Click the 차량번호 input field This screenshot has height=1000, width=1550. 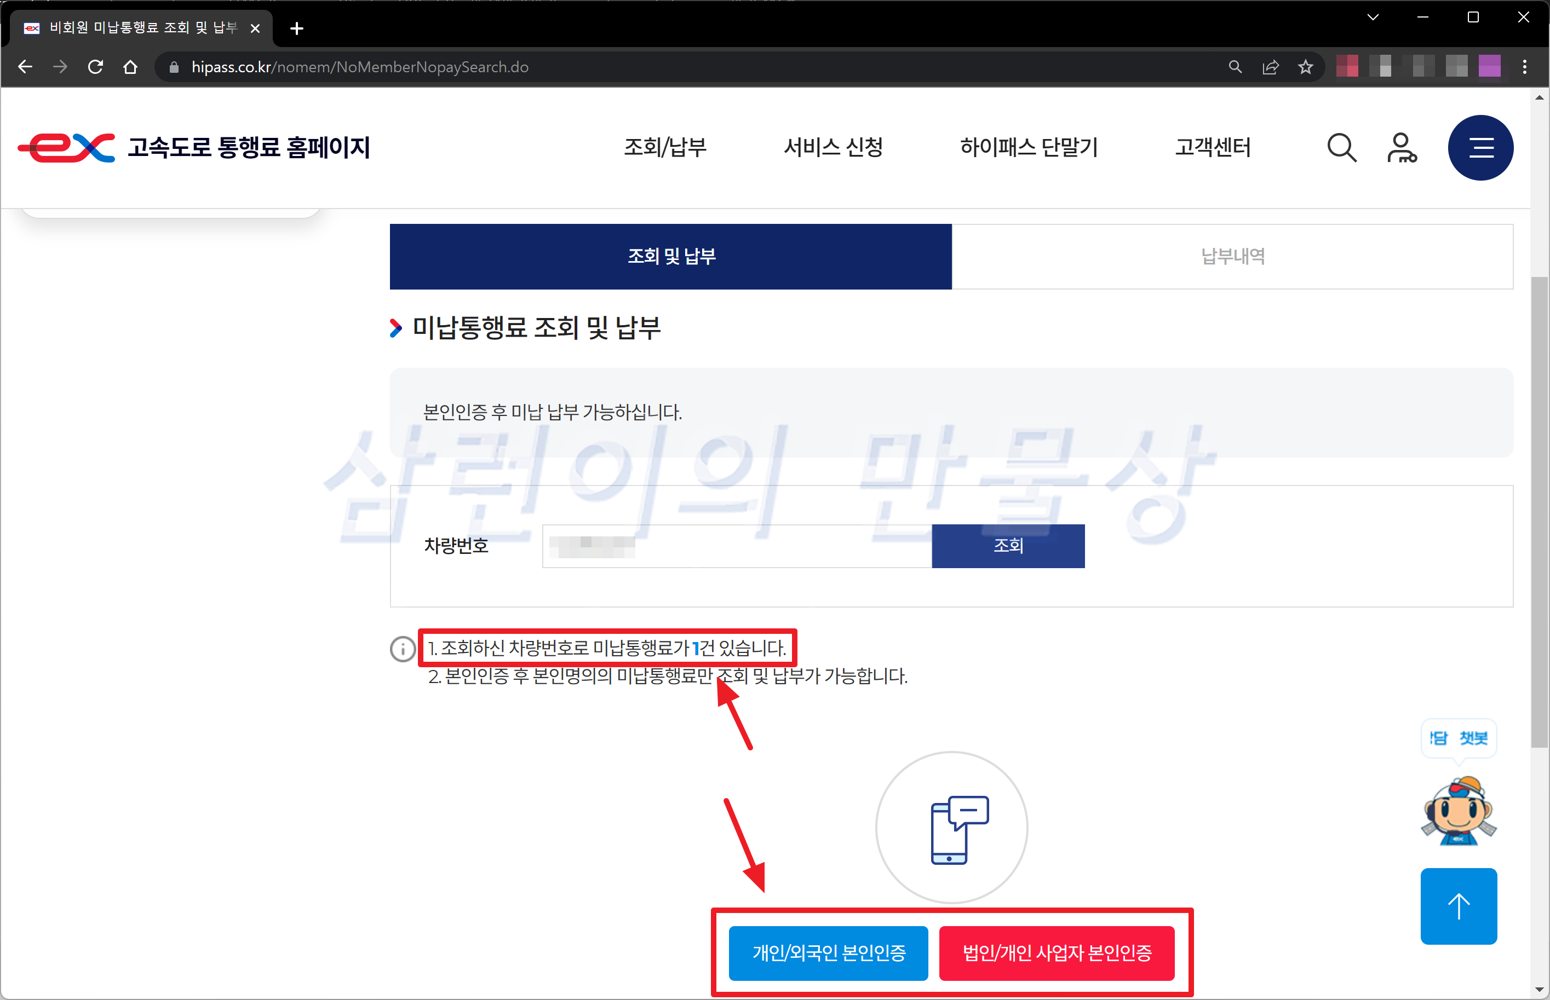pos(737,546)
